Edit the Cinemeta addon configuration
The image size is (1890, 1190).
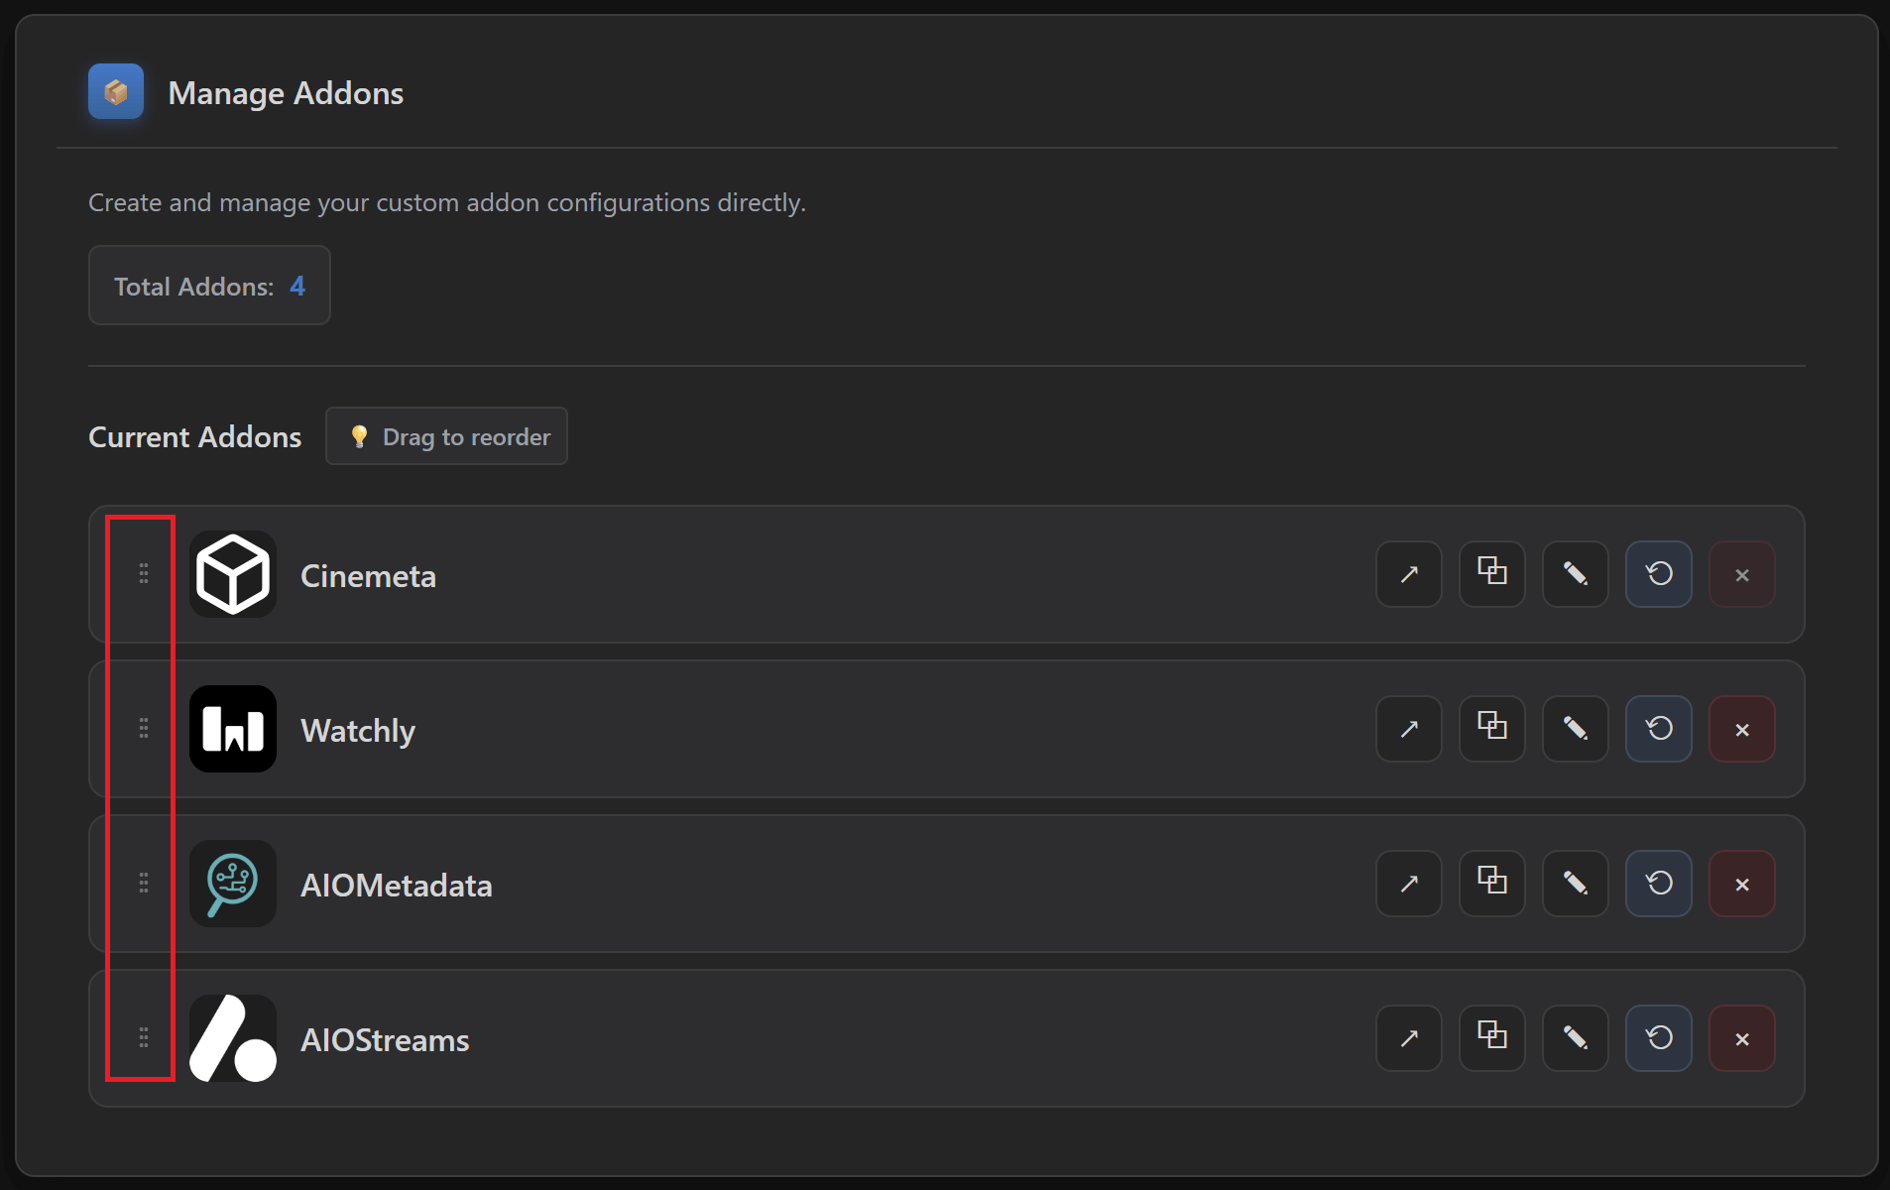[1575, 574]
